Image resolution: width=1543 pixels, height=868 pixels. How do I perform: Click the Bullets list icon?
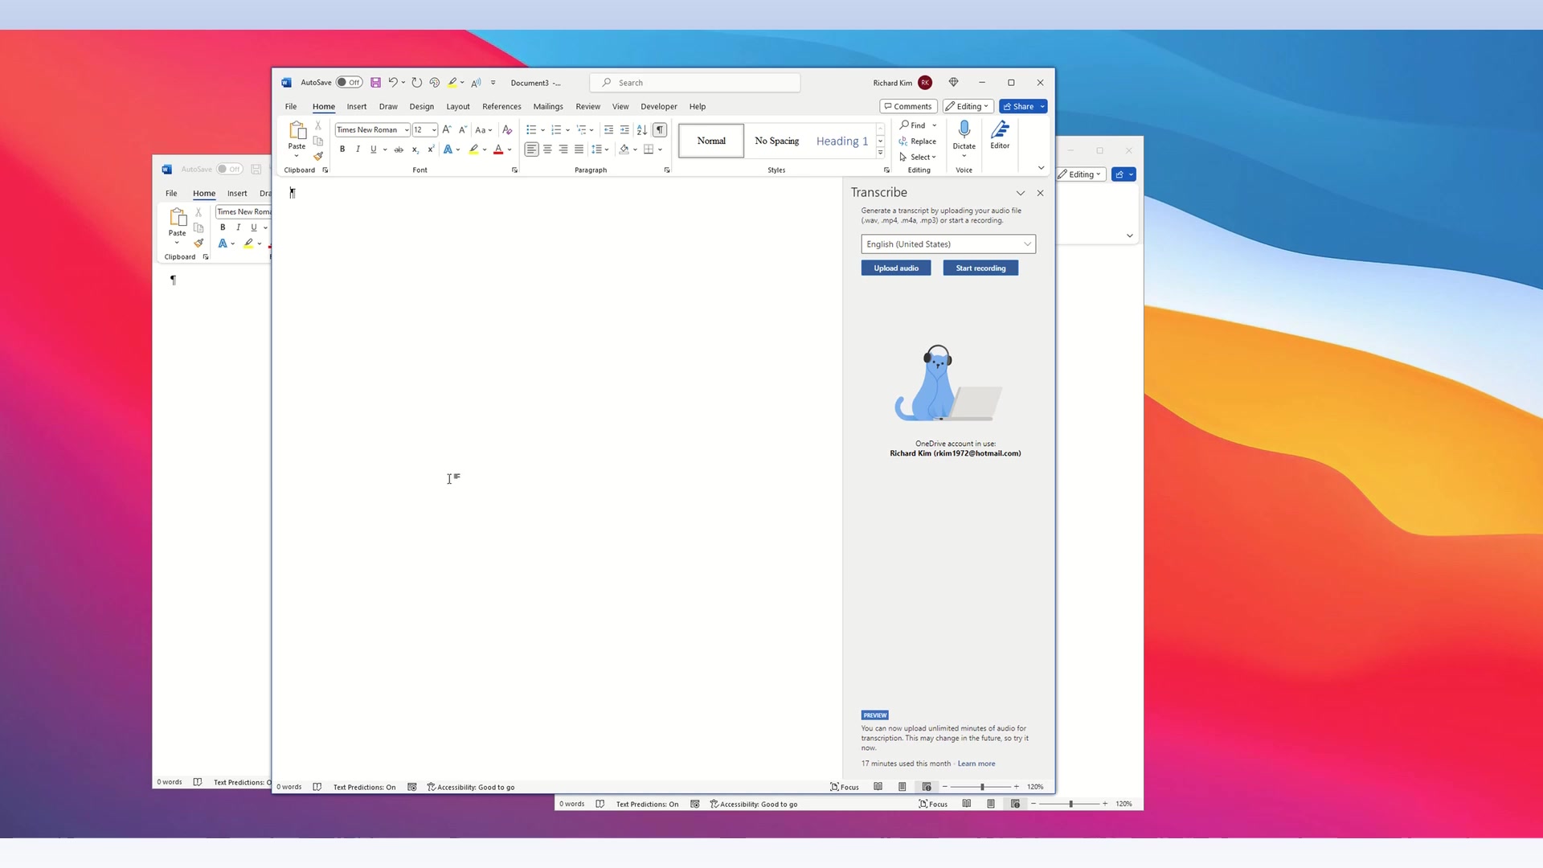[x=531, y=129]
